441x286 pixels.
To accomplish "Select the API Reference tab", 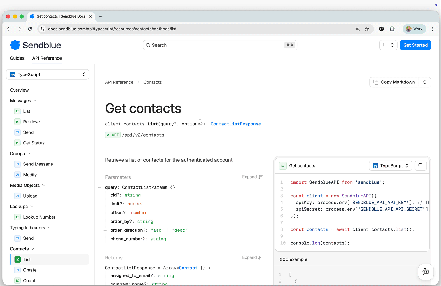I will (47, 58).
